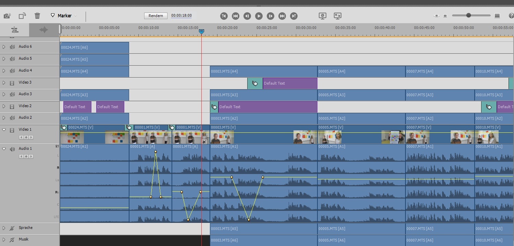514x246 pixels.
Task: Toggle the Video 3 track filmstrip icon
Action: click(x=12, y=83)
